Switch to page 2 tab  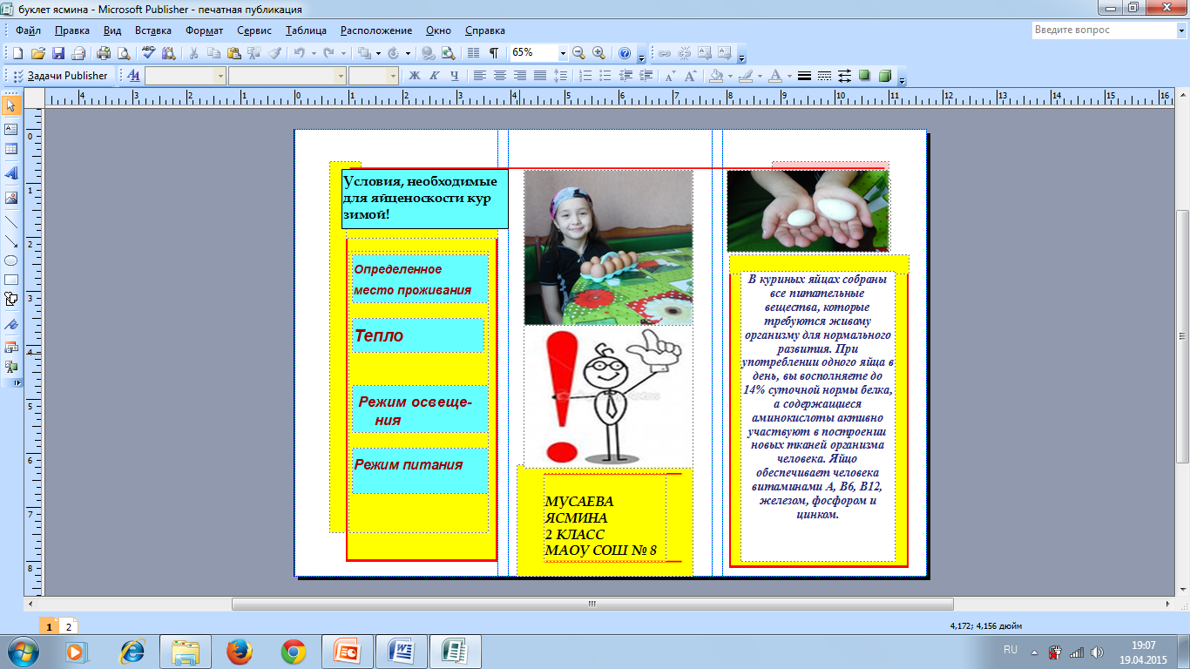pyautogui.click(x=69, y=626)
